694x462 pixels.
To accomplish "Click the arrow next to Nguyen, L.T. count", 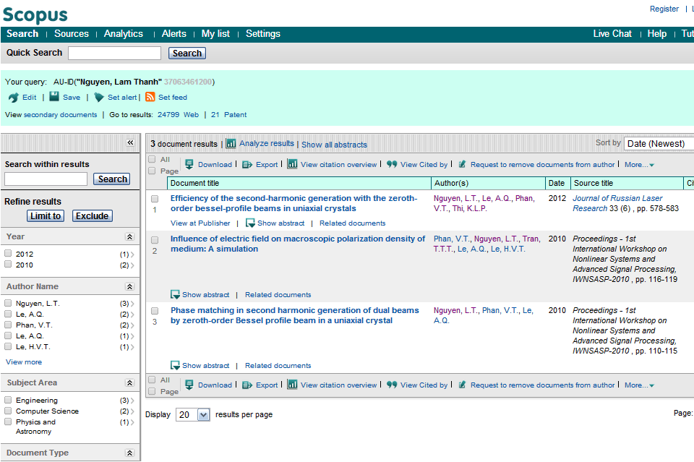I will (132, 304).
